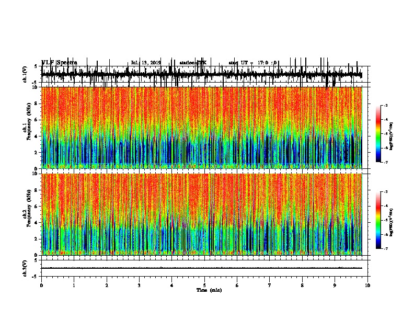
Task: Click the "4" frequency tick of ch.1 spectrogram
Action: (x=36, y=136)
